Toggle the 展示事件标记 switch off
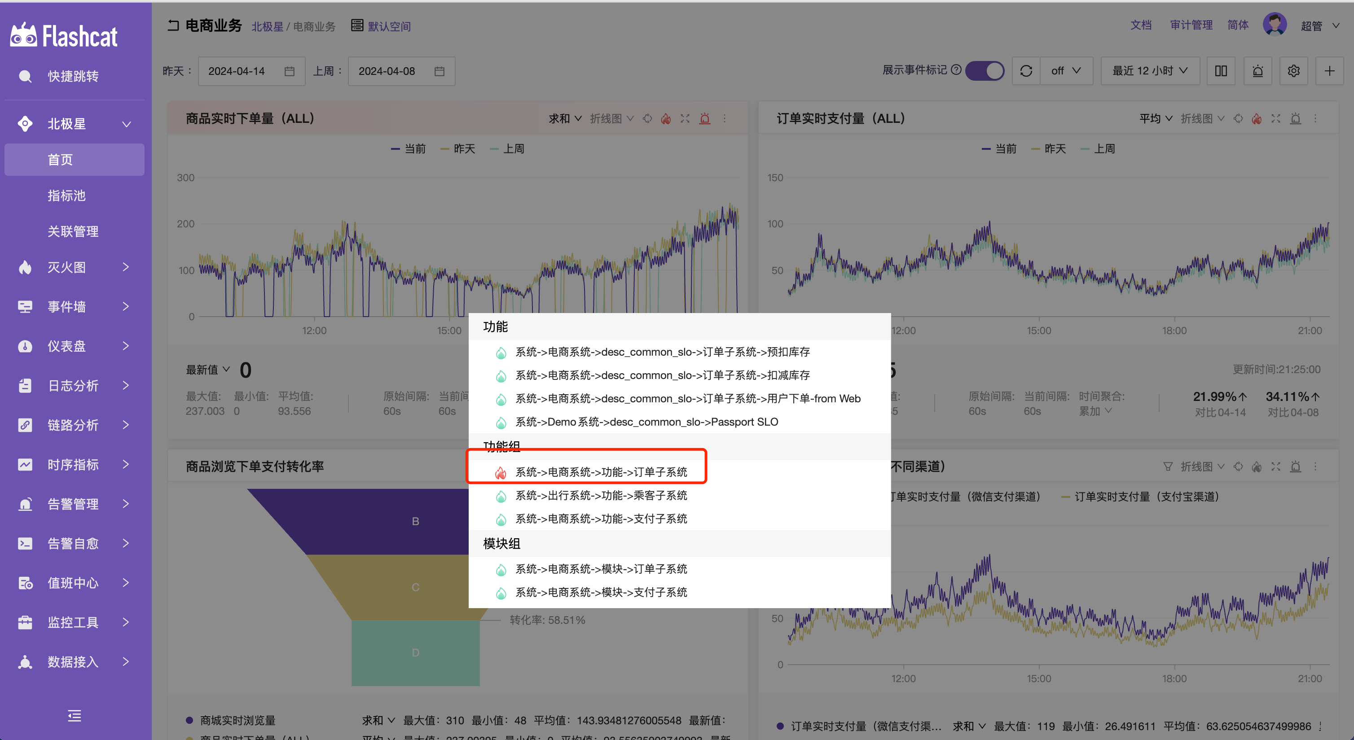 point(985,71)
